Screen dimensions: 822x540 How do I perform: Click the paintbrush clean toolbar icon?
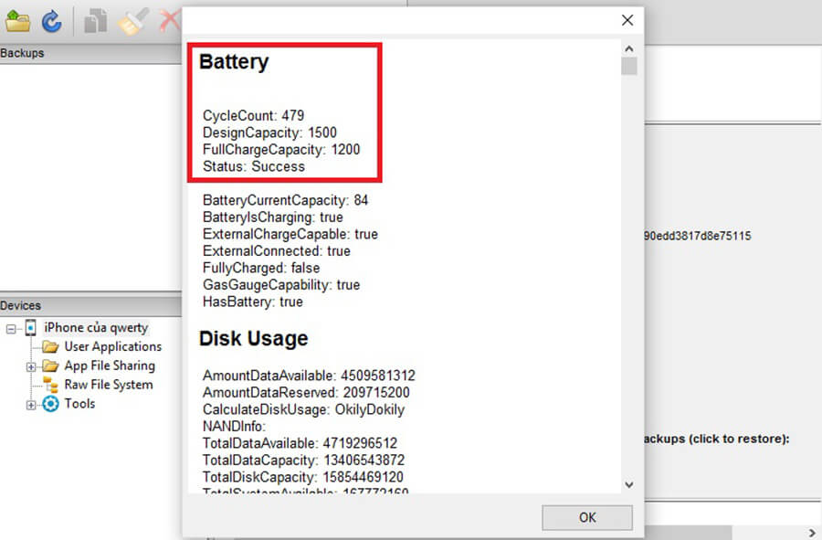pyautogui.click(x=132, y=20)
